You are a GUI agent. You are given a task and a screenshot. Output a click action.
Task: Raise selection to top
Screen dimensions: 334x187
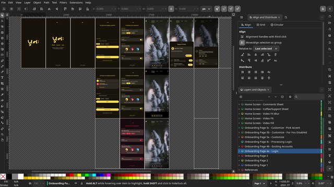coord(65,9)
